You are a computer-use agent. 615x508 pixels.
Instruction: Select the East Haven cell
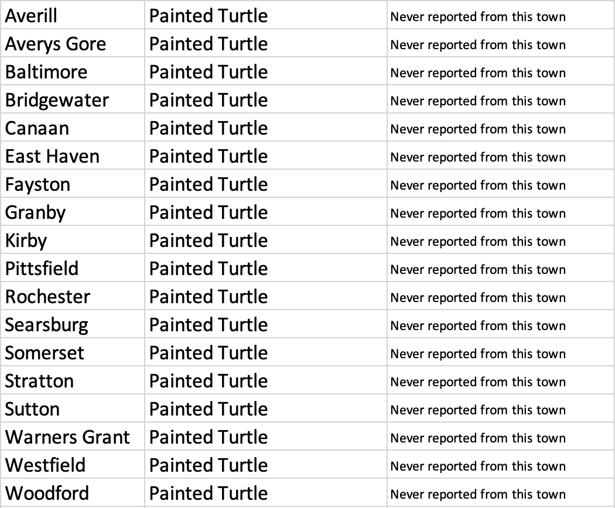coord(73,156)
